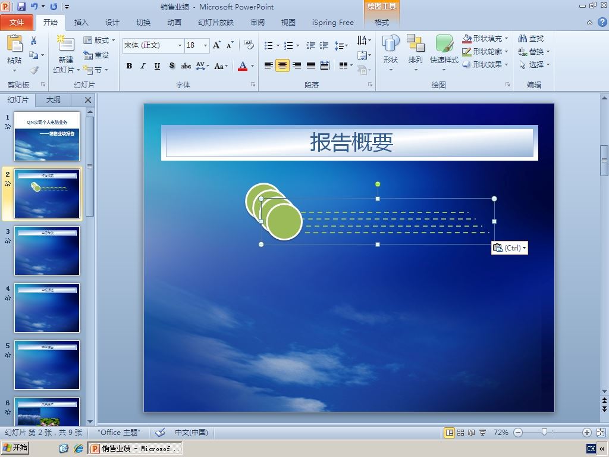Switch to Animations (动画) tab
This screenshot has height=457, width=609.
(x=174, y=23)
